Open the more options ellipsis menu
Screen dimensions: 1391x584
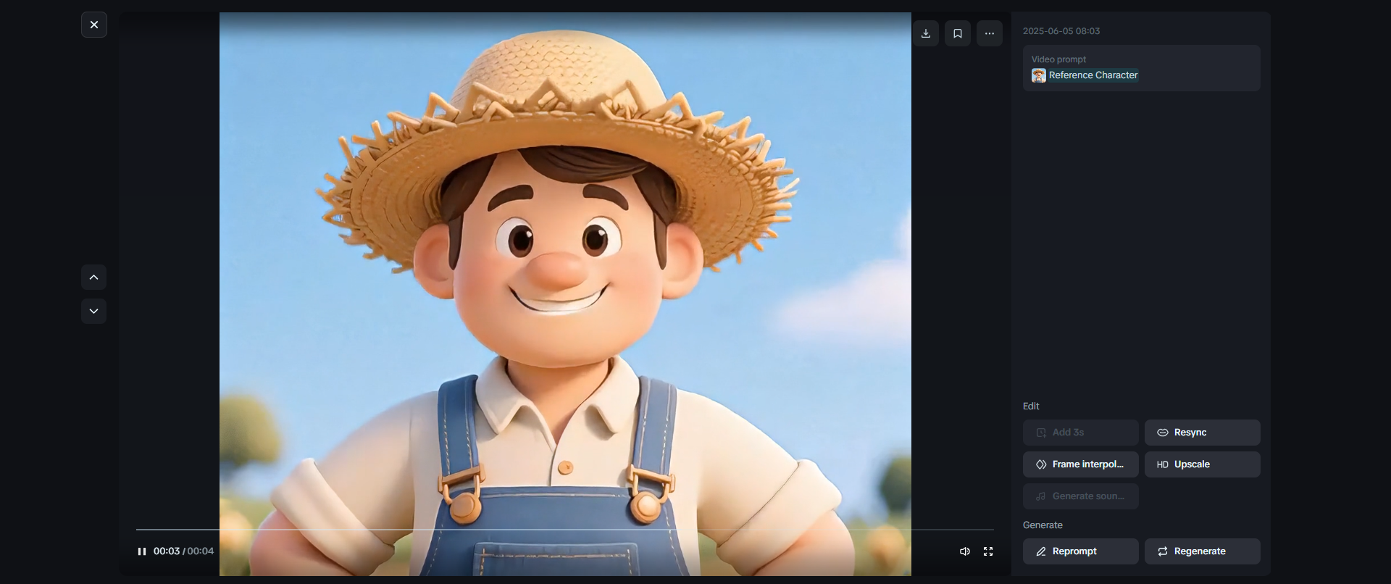coord(990,33)
